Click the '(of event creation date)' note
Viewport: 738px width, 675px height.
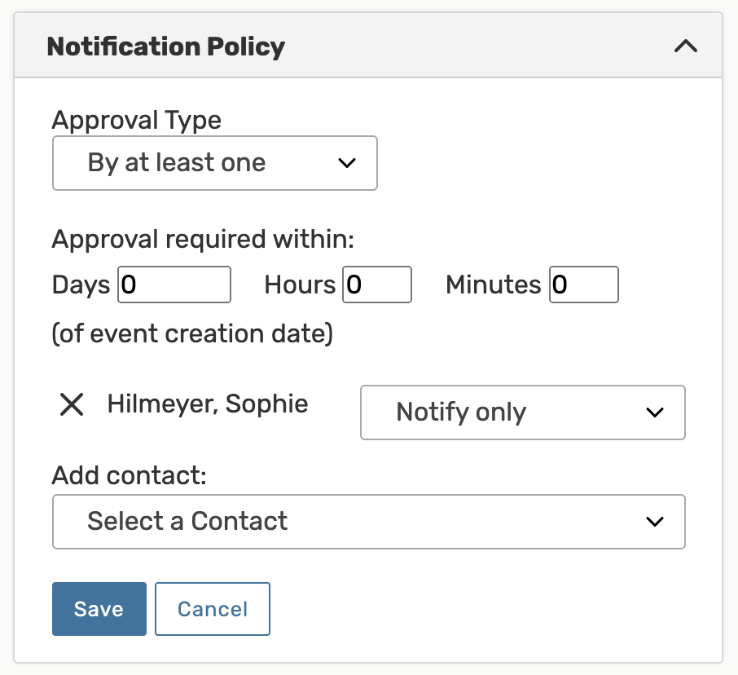click(x=192, y=334)
